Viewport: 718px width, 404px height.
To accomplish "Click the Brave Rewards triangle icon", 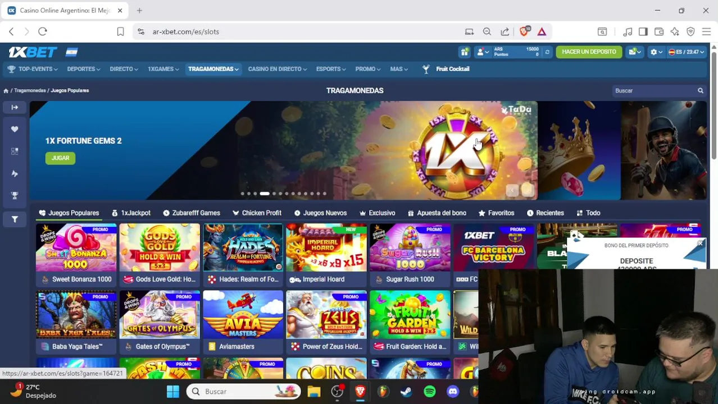I will point(542,31).
